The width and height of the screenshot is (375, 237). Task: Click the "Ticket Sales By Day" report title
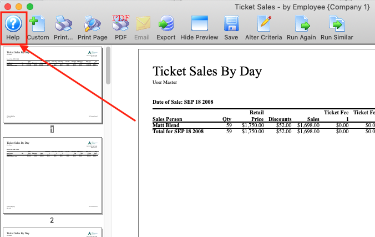pos(207,71)
